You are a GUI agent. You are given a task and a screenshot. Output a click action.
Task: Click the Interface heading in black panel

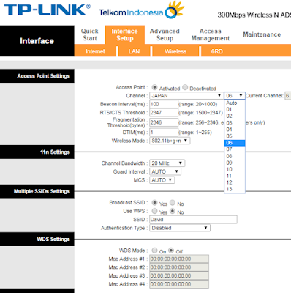pyautogui.click(x=37, y=41)
